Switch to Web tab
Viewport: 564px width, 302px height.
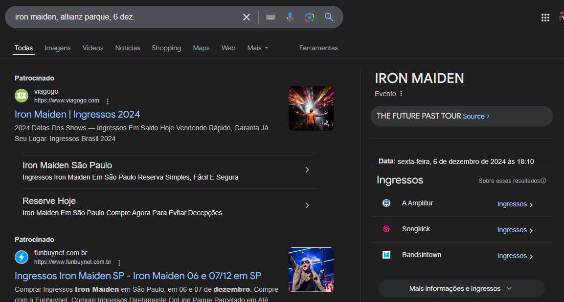(228, 48)
